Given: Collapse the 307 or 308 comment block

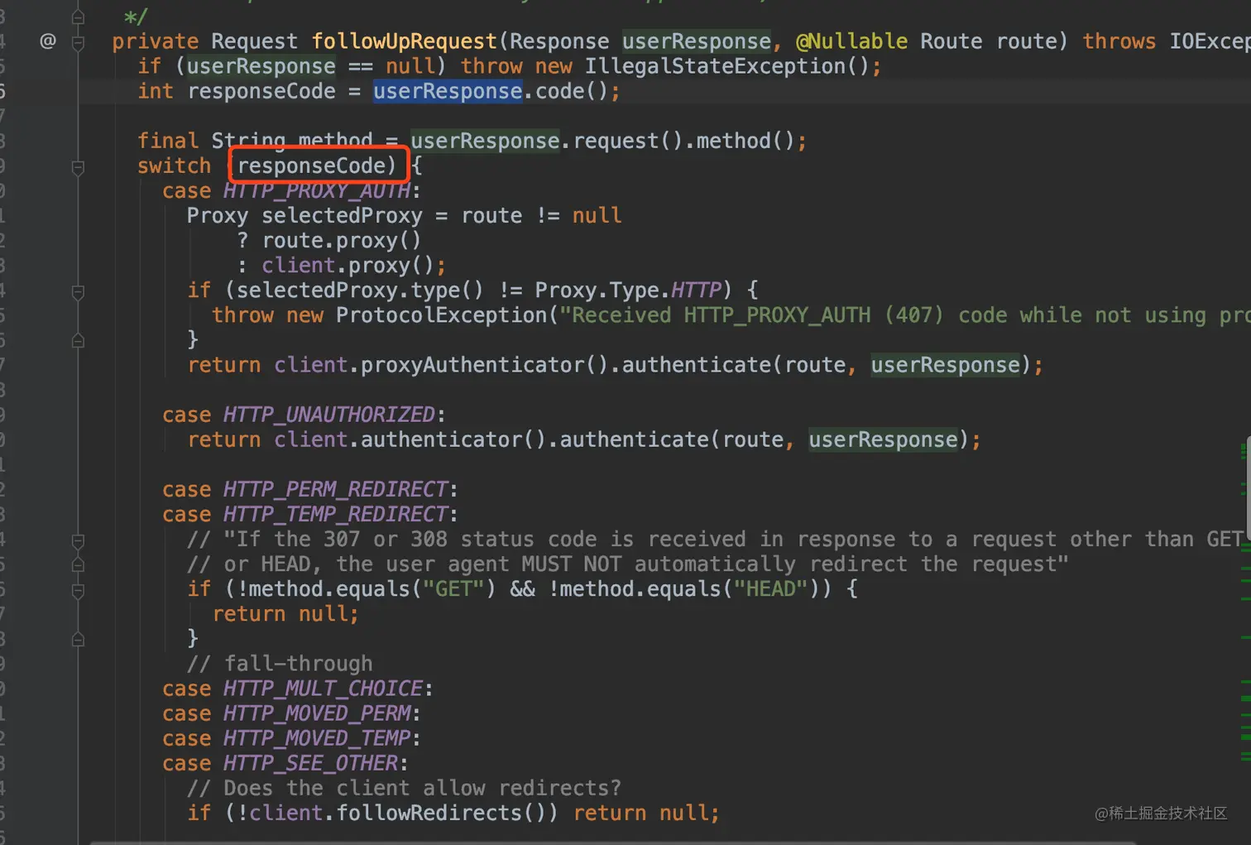Looking at the screenshot, I should 78,541.
